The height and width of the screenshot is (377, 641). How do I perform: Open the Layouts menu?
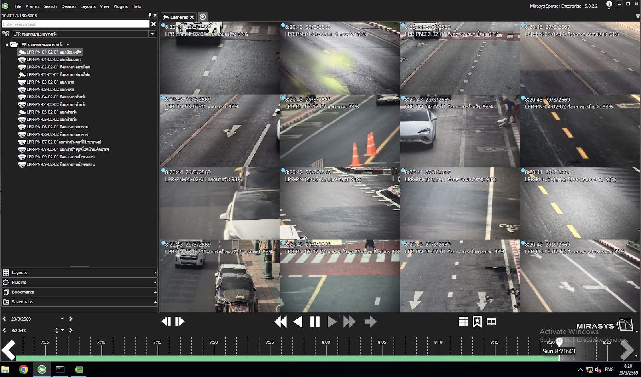point(88,6)
